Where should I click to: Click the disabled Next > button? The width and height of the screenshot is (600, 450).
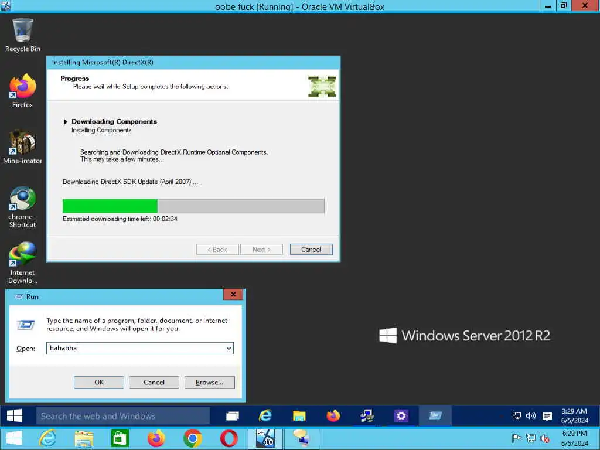click(x=261, y=250)
